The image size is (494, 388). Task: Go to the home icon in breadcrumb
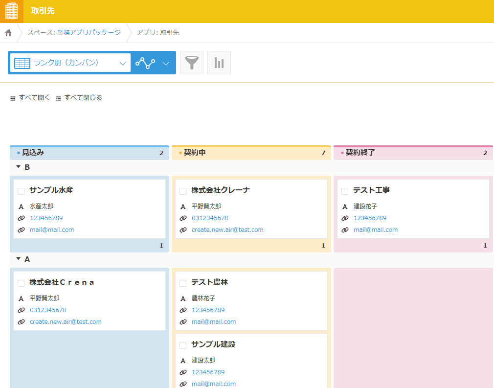coord(8,33)
